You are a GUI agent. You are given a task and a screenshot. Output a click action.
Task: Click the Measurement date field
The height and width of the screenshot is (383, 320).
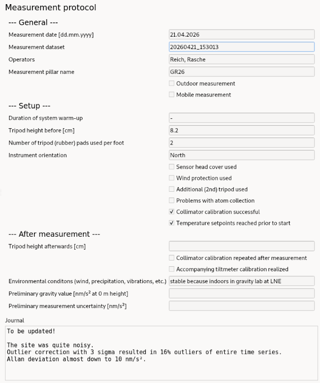241,35
